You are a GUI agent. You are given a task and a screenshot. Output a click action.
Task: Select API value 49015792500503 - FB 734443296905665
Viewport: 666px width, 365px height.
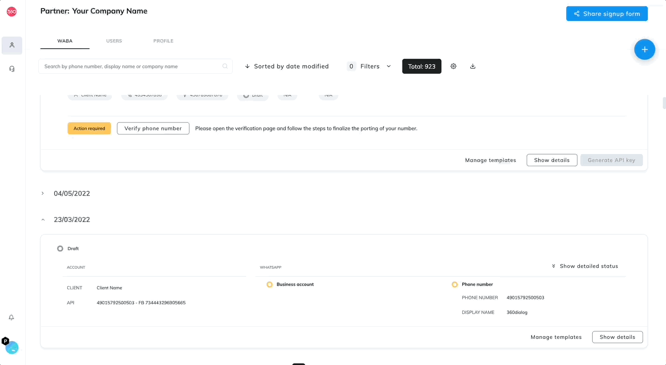(141, 303)
